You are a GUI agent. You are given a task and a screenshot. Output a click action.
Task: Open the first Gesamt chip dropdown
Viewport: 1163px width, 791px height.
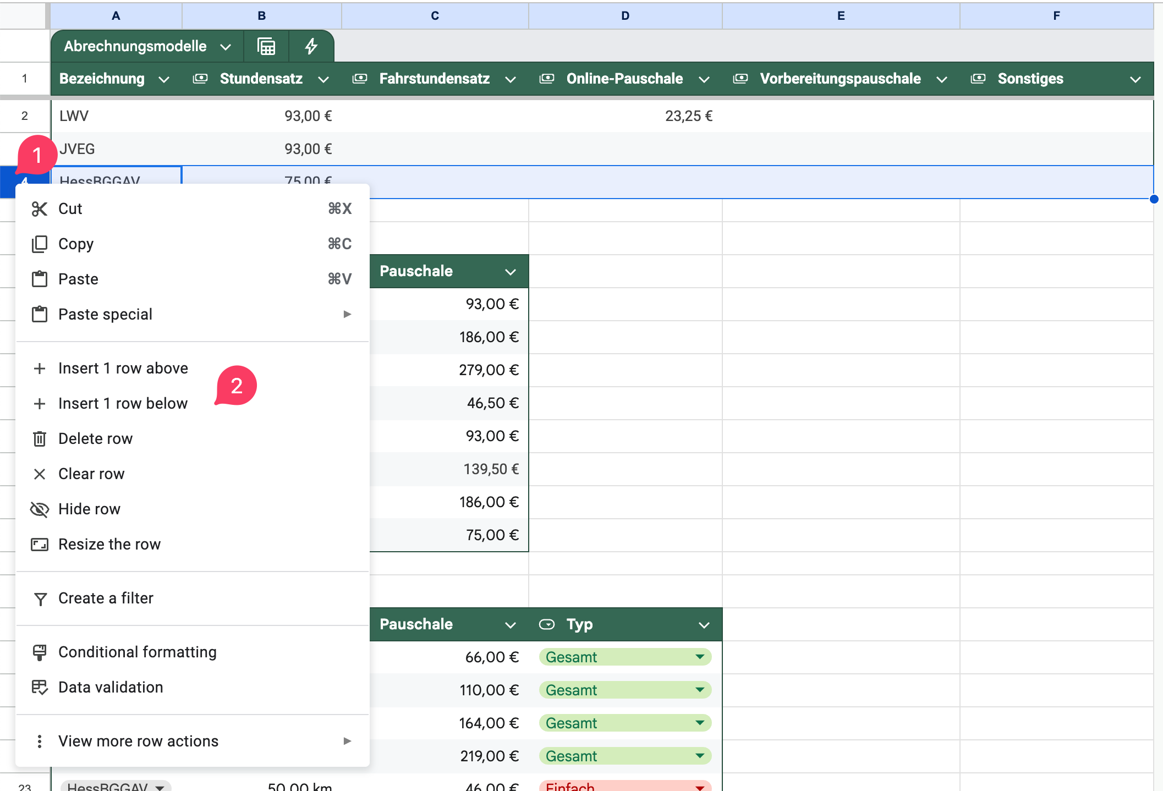tap(699, 657)
